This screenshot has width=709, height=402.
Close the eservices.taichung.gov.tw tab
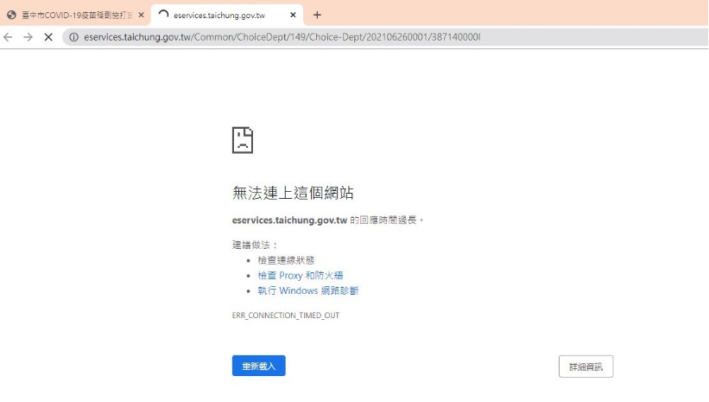click(293, 15)
